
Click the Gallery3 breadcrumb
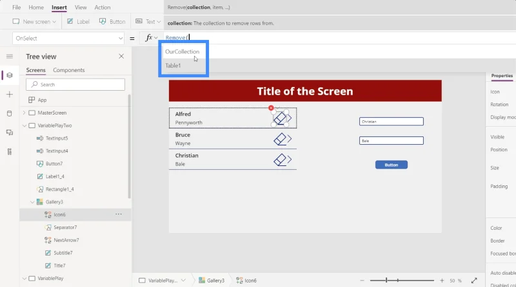coord(212,281)
